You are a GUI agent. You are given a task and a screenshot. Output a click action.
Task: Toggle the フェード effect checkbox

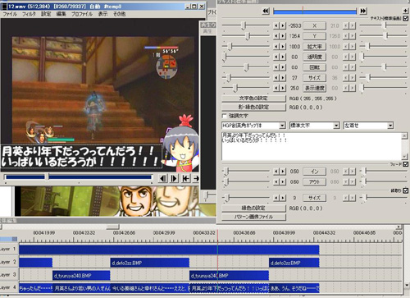click(406, 164)
